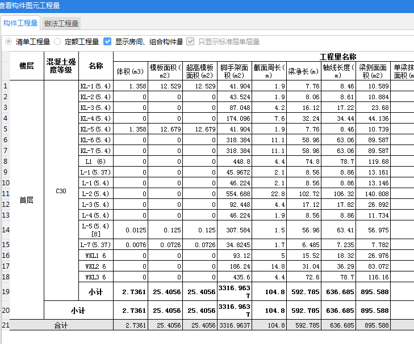The height and width of the screenshot is (344, 414).
Task: Select the WKL2 6 name cell
Action: coord(96,266)
